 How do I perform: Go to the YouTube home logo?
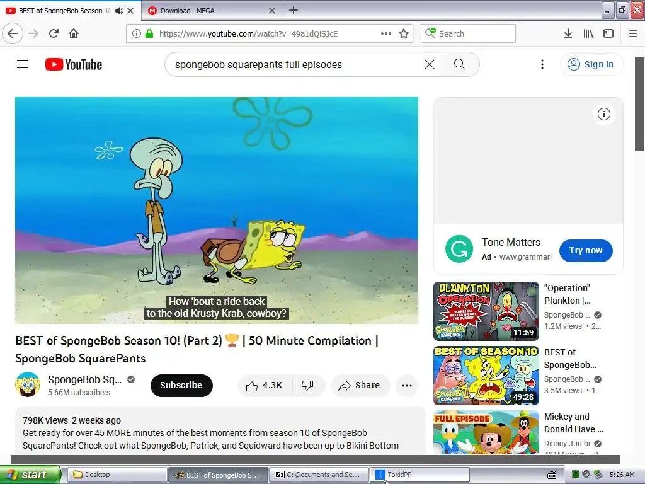coord(74,64)
